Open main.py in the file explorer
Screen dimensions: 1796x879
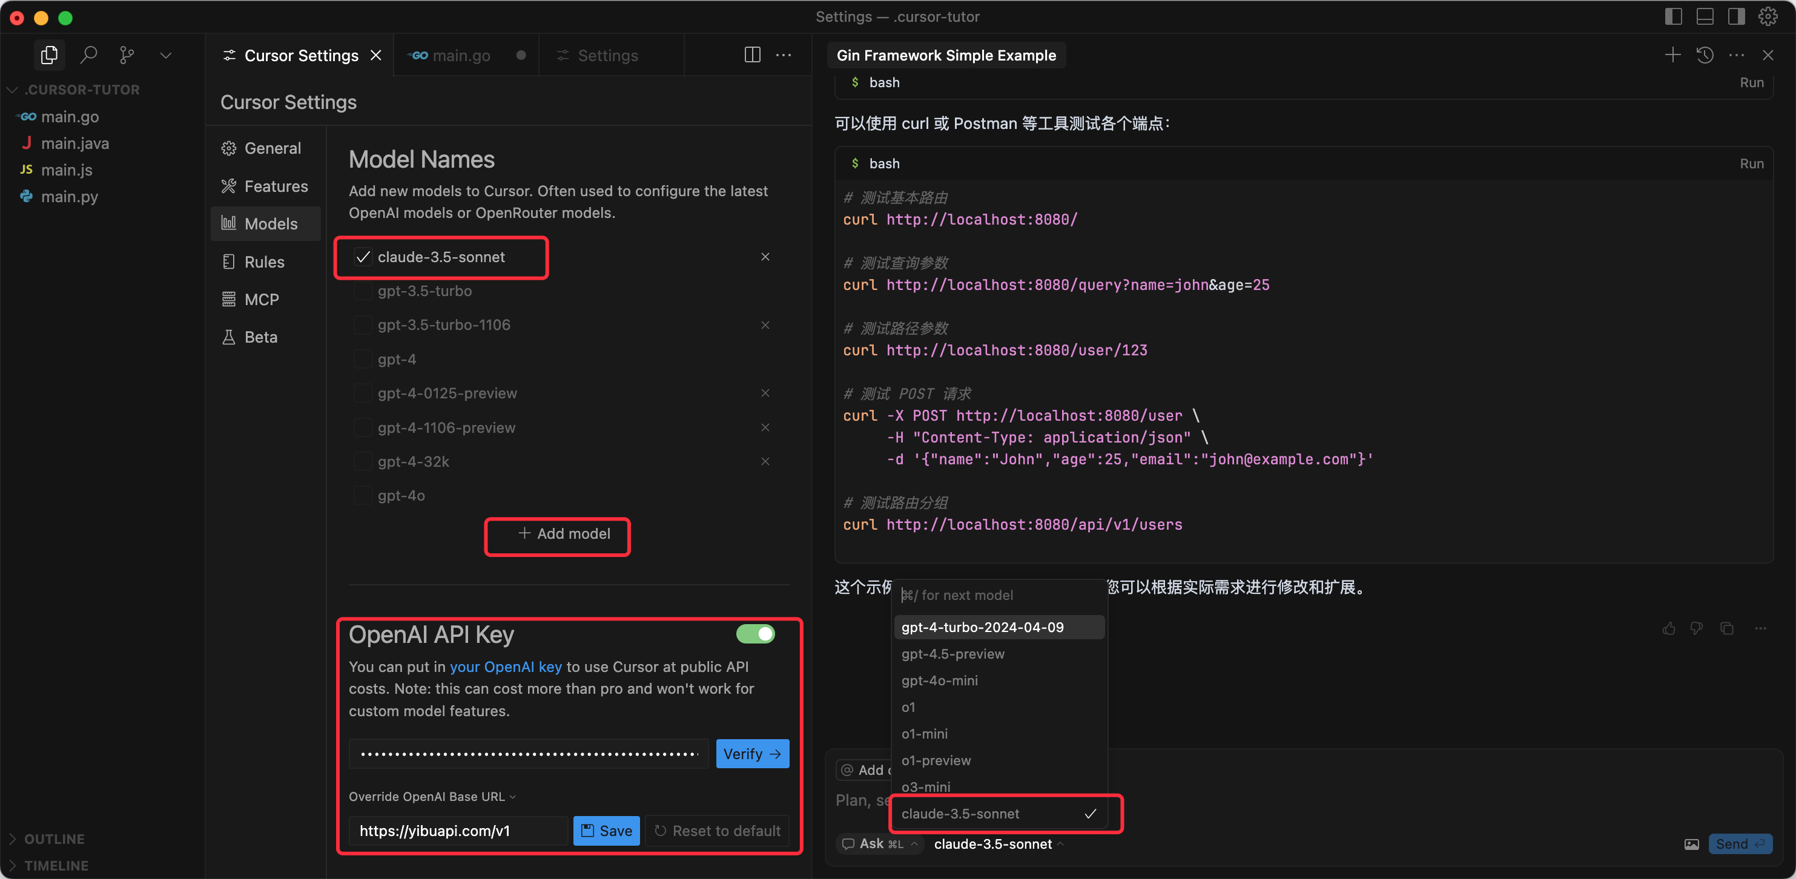[x=69, y=197]
